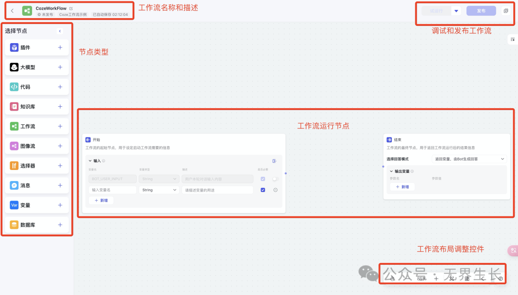
Task: Select the 消息 chat bubble icon
Action: (14, 185)
